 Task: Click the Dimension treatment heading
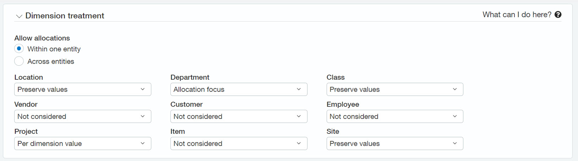[65, 16]
